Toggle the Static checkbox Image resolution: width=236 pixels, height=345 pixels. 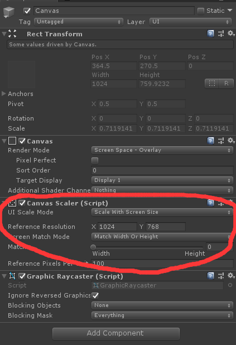tap(201, 11)
